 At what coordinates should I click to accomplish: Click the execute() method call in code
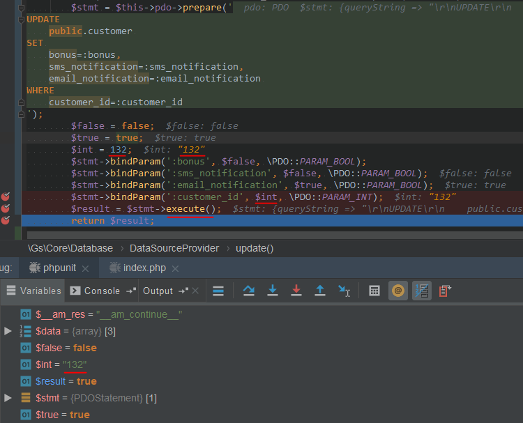(191, 209)
